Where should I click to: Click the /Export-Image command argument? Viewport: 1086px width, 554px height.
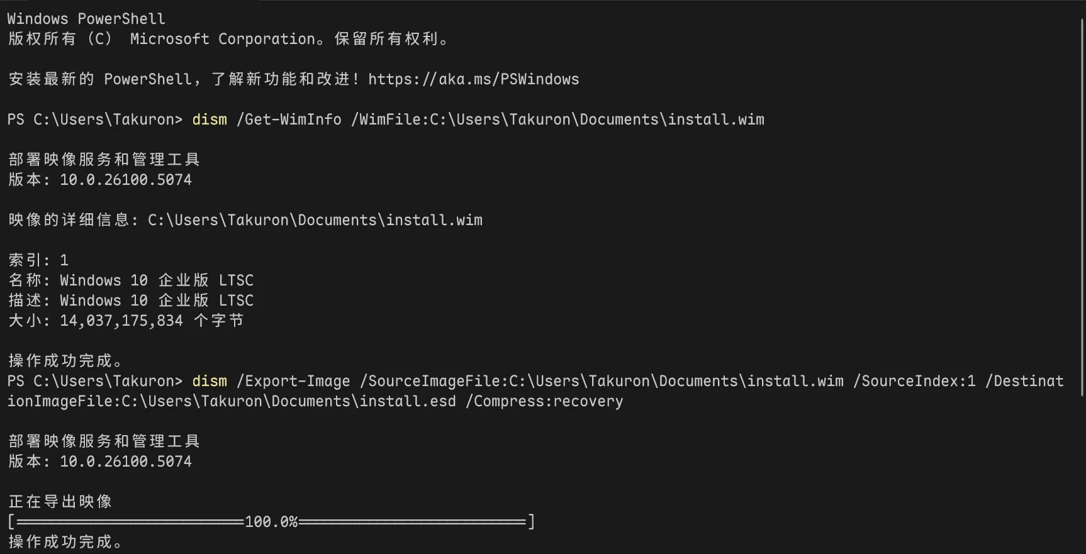pos(293,381)
